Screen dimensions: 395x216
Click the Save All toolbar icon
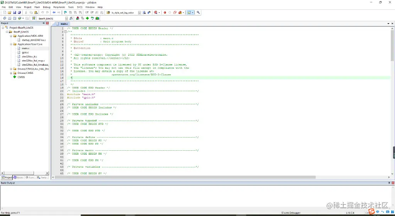[19, 12]
